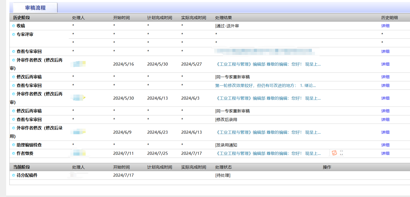Image resolution: width=410 pixels, height=197 pixels.
Task: Click the 2024/5/27 actual completion date
Action: (x=192, y=64)
